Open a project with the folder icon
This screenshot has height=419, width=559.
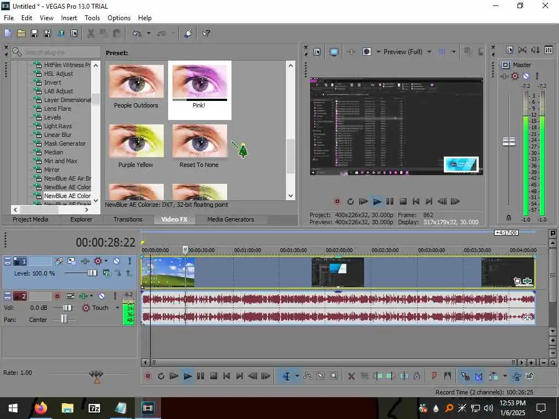point(21,33)
